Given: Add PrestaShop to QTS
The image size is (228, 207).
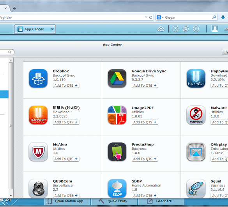Looking at the screenshot, I should 145,159.
